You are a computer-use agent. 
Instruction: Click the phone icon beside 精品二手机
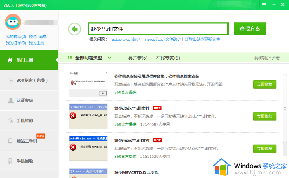[10, 141]
